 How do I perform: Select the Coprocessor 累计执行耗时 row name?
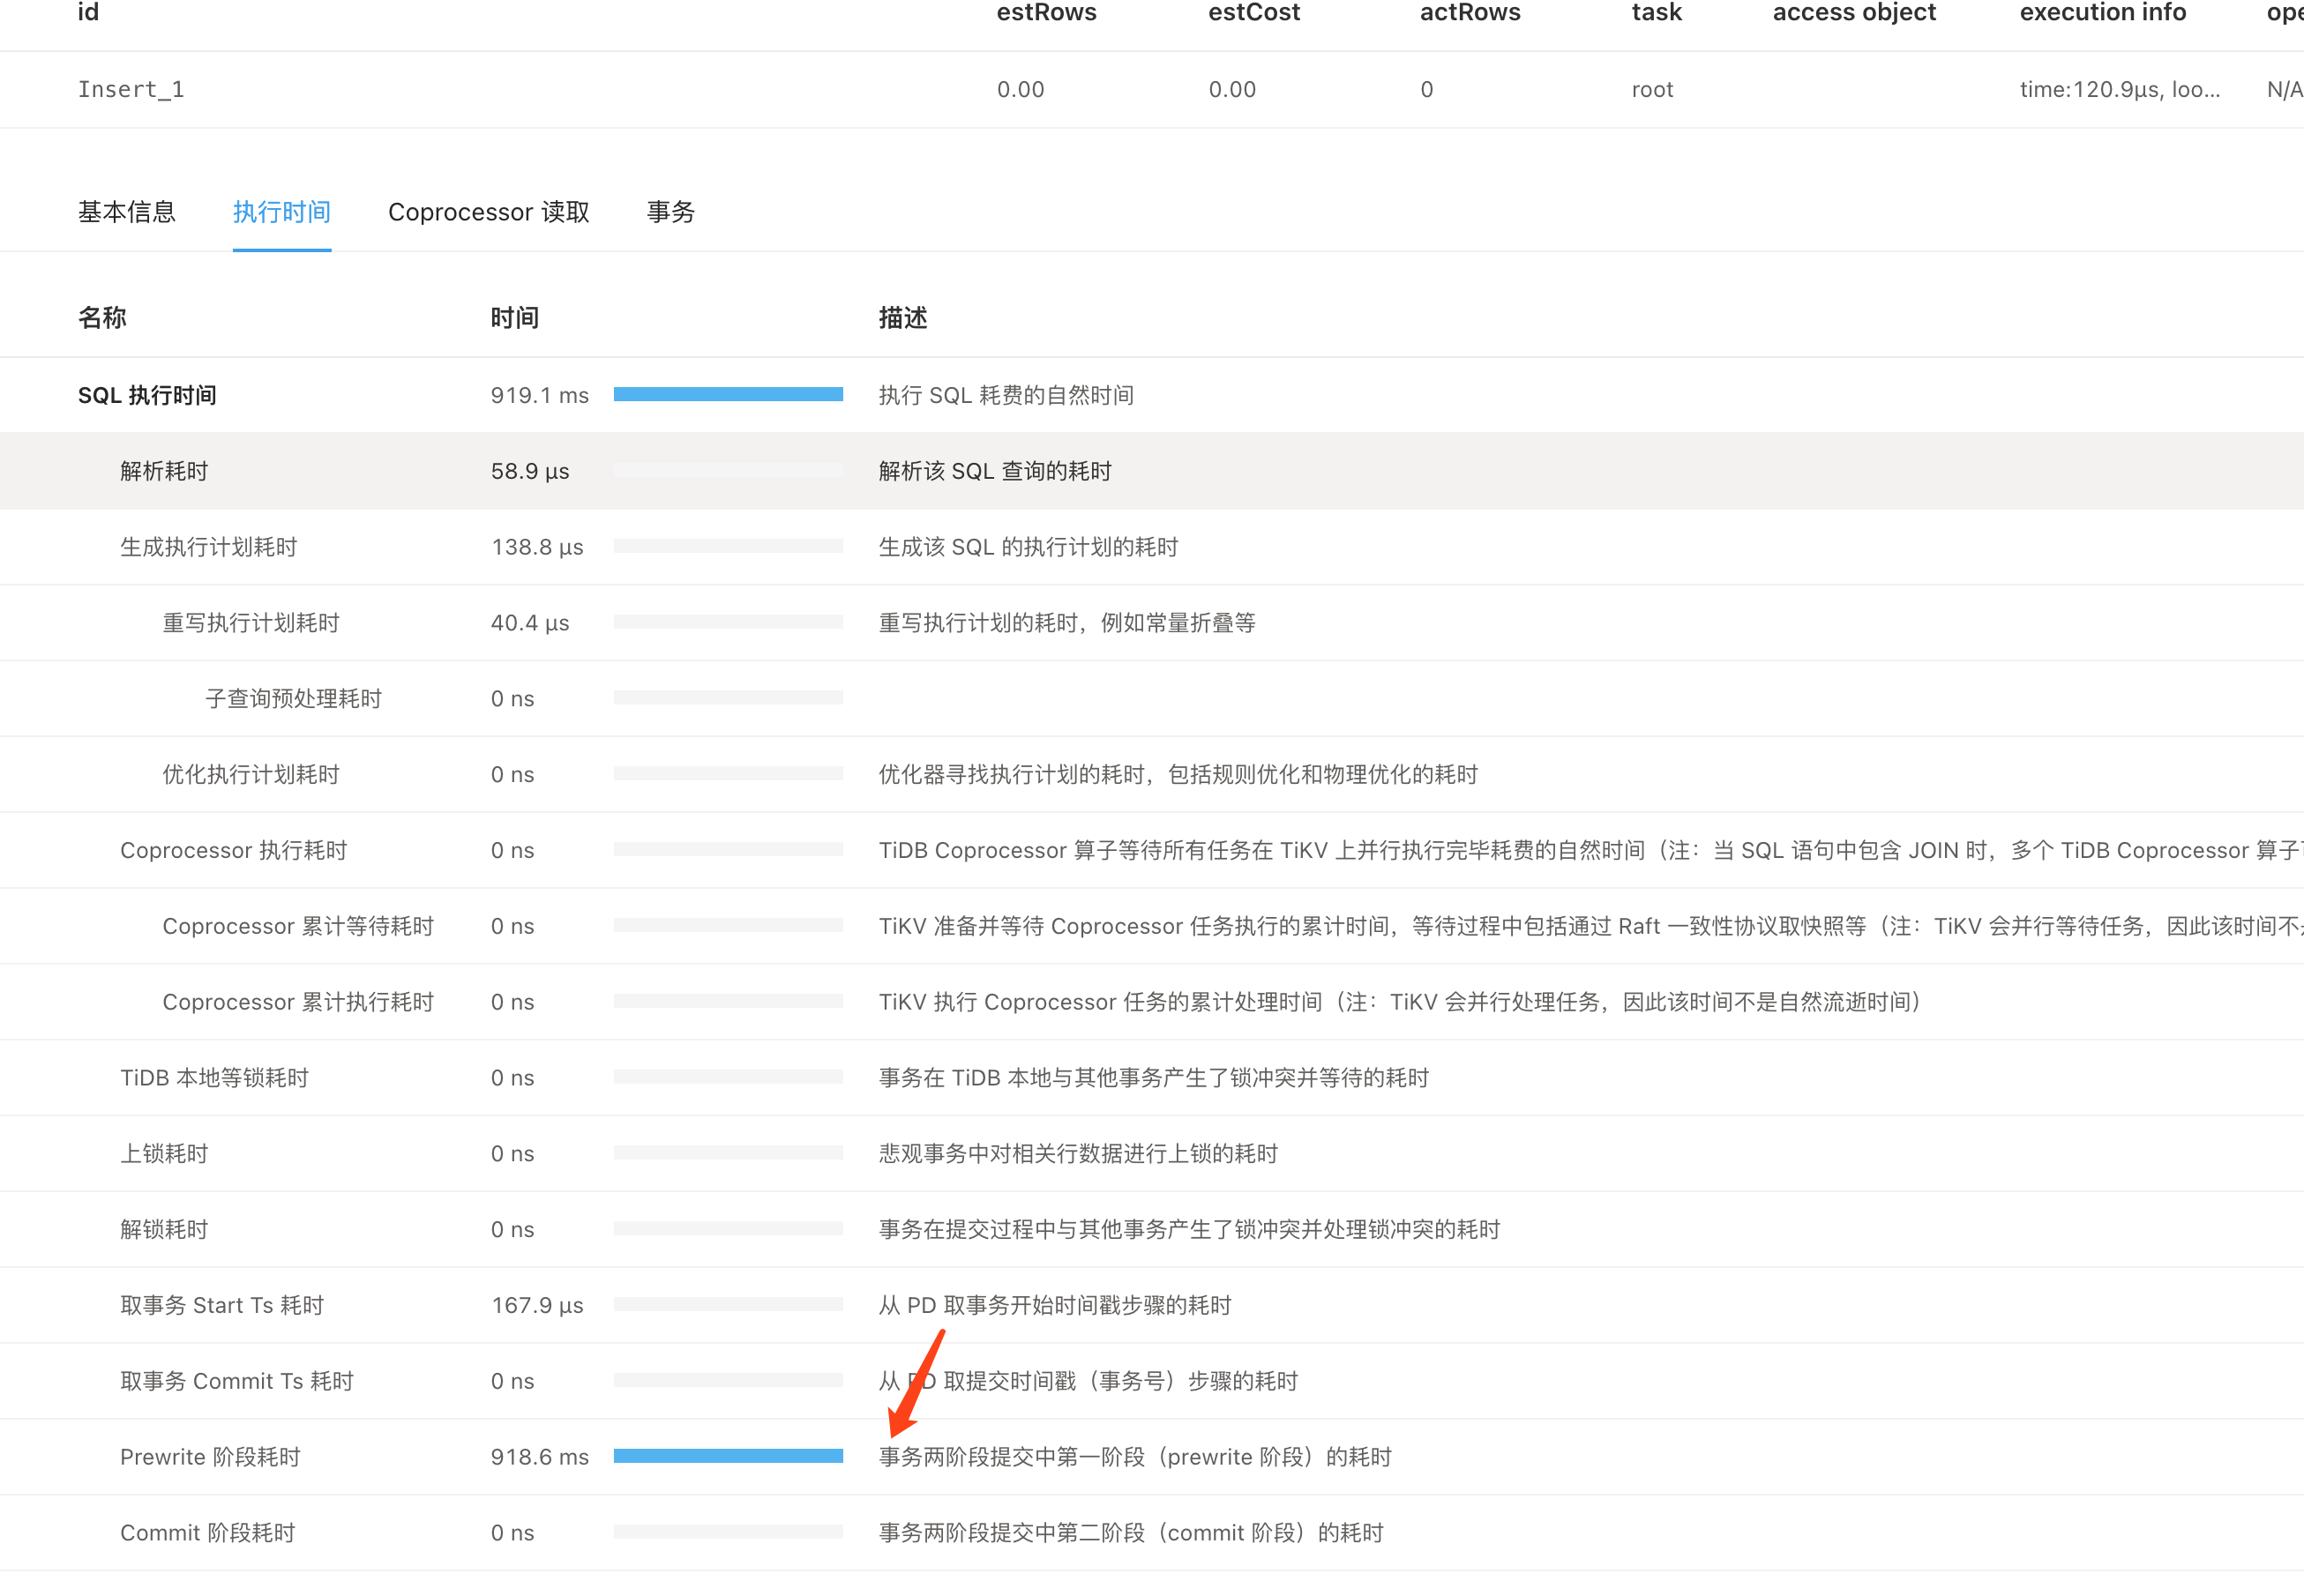click(x=298, y=1002)
